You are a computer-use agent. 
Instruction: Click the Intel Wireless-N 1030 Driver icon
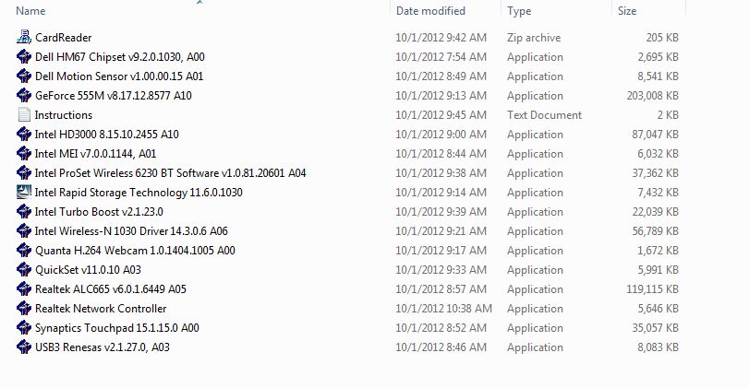(x=24, y=230)
